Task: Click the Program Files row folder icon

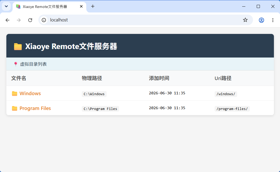Action: point(15,108)
